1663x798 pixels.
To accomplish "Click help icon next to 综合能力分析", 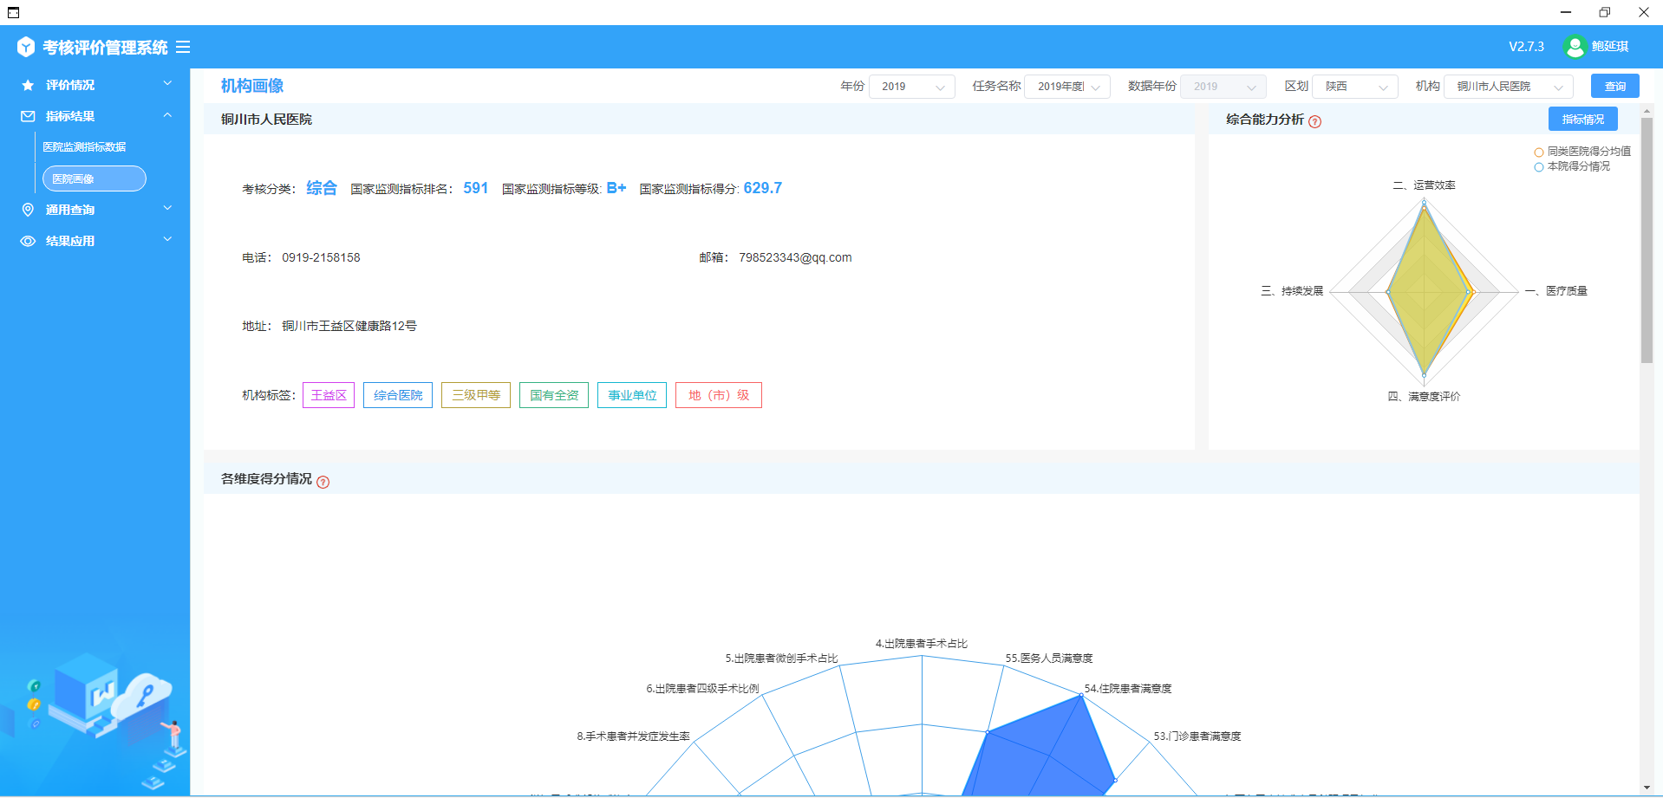I will pos(1314,121).
